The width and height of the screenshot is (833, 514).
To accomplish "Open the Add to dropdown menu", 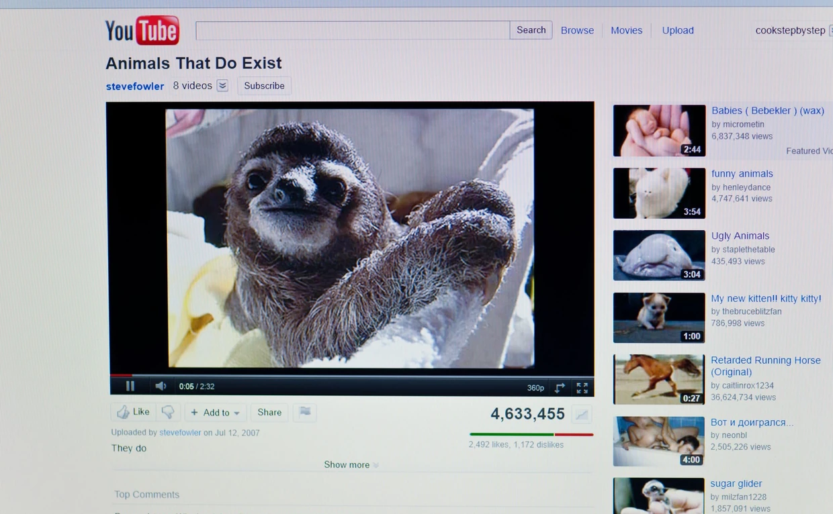I will click(x=215, y=413).
